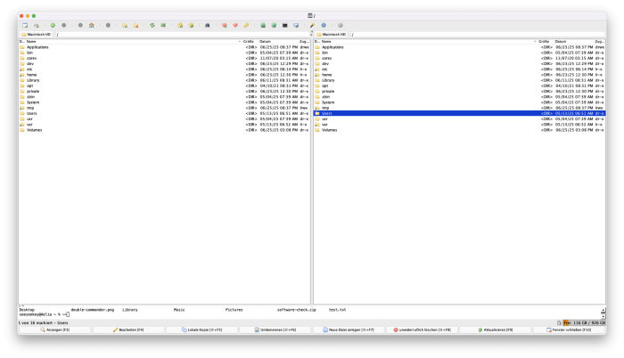Image resolution: width=624 pixels, height=358 pixels.
Task: Click the toolbar icon beside the new window icon
Action: [37, 25]
